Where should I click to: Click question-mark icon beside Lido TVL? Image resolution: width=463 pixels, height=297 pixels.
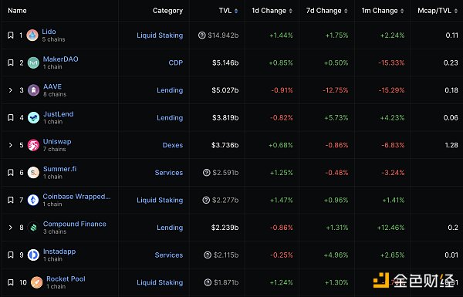point(202,35)
